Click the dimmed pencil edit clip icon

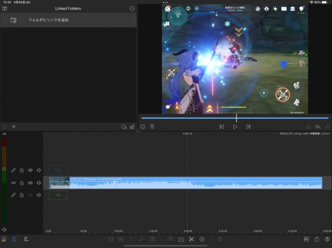pyautogui.click(x=142, y=239)
